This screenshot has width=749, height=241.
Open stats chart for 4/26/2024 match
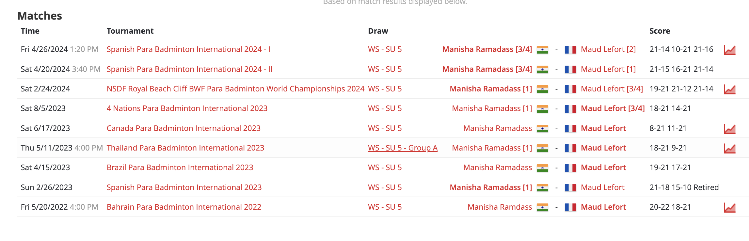729,50
